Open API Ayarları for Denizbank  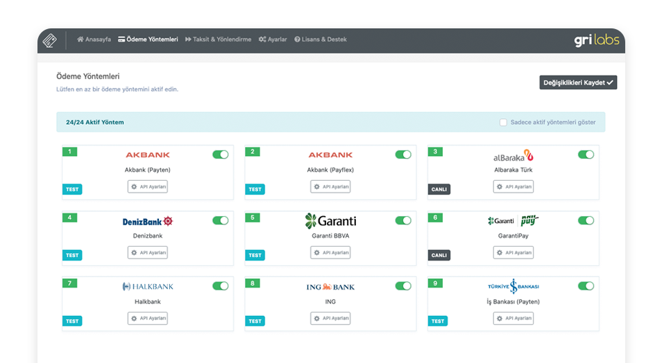(148, 253)
